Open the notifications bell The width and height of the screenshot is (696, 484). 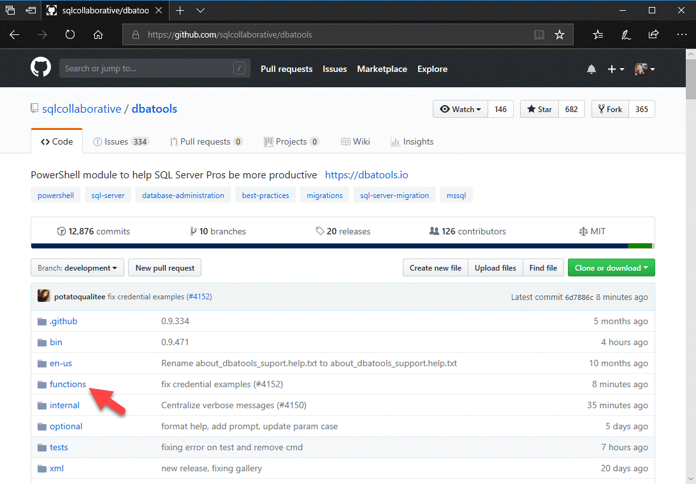pos(591,69)
